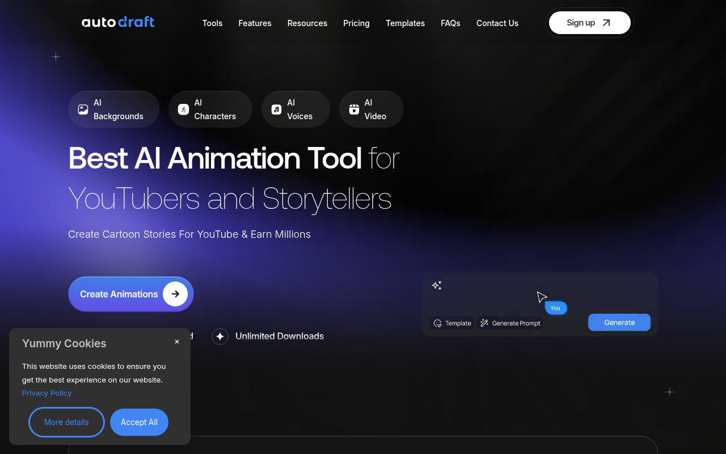Click the blue You chat bubble
The image size is (726, 454).
point(555,308)
